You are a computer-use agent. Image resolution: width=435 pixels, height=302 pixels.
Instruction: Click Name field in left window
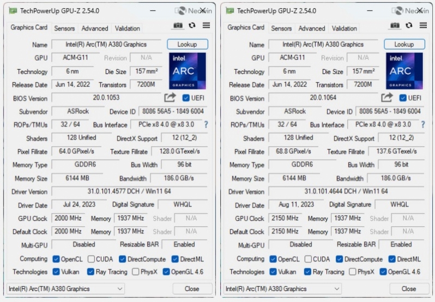(x=106, y=44)
